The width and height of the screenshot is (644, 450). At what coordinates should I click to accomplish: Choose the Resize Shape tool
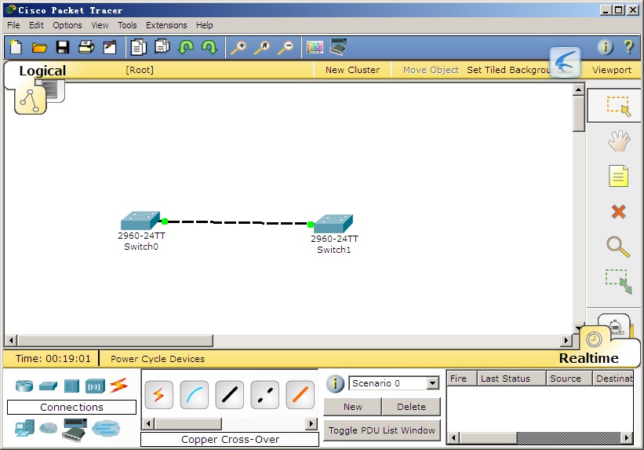click(618, 281)
